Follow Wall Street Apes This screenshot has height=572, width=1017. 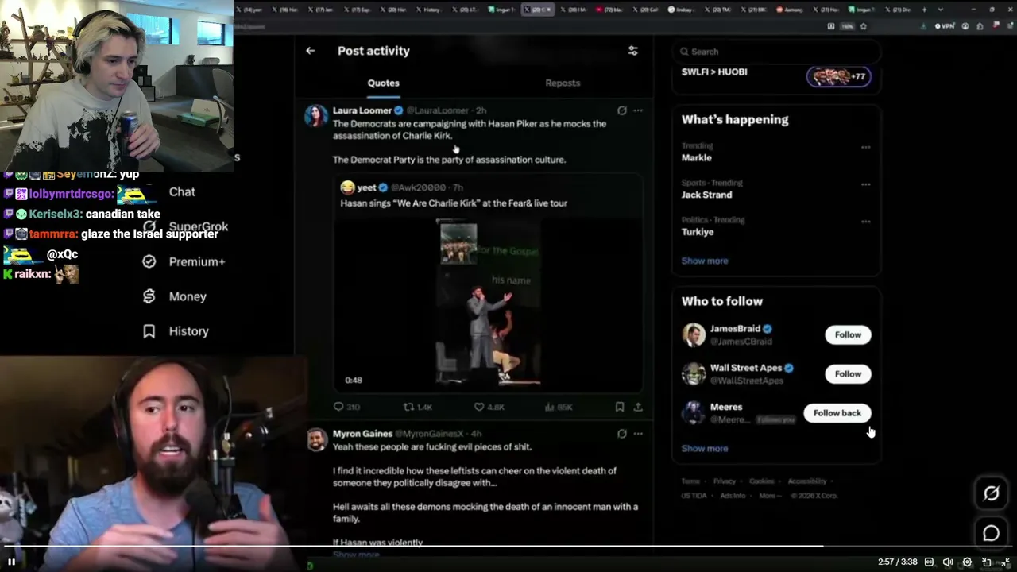click(848, 373)
